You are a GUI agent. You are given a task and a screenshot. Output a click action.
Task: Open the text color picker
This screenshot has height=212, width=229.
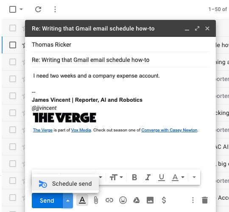click(178, 177)
